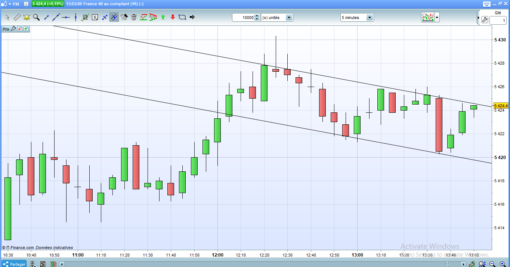Toggle the highlighted parallel channel tool

[x=114, y=17]
